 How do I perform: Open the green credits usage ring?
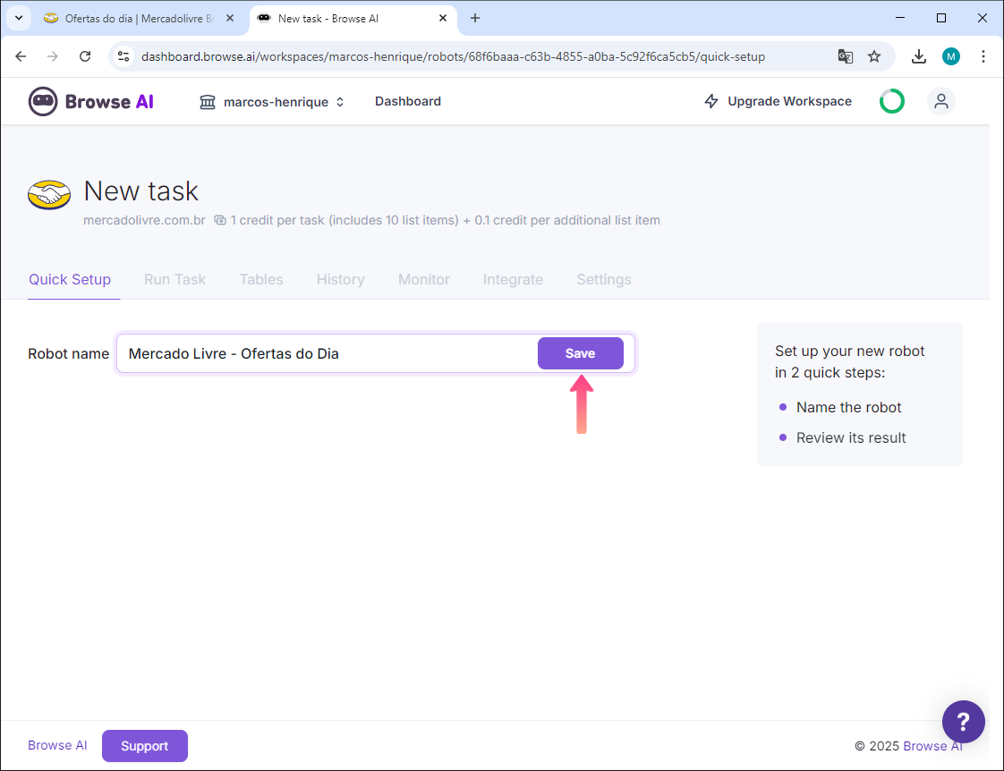pyautogui.click(x=891, y=101)
